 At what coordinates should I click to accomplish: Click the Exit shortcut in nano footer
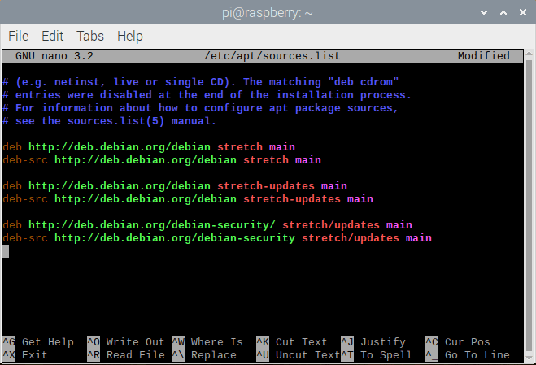[x=34, y=355]
